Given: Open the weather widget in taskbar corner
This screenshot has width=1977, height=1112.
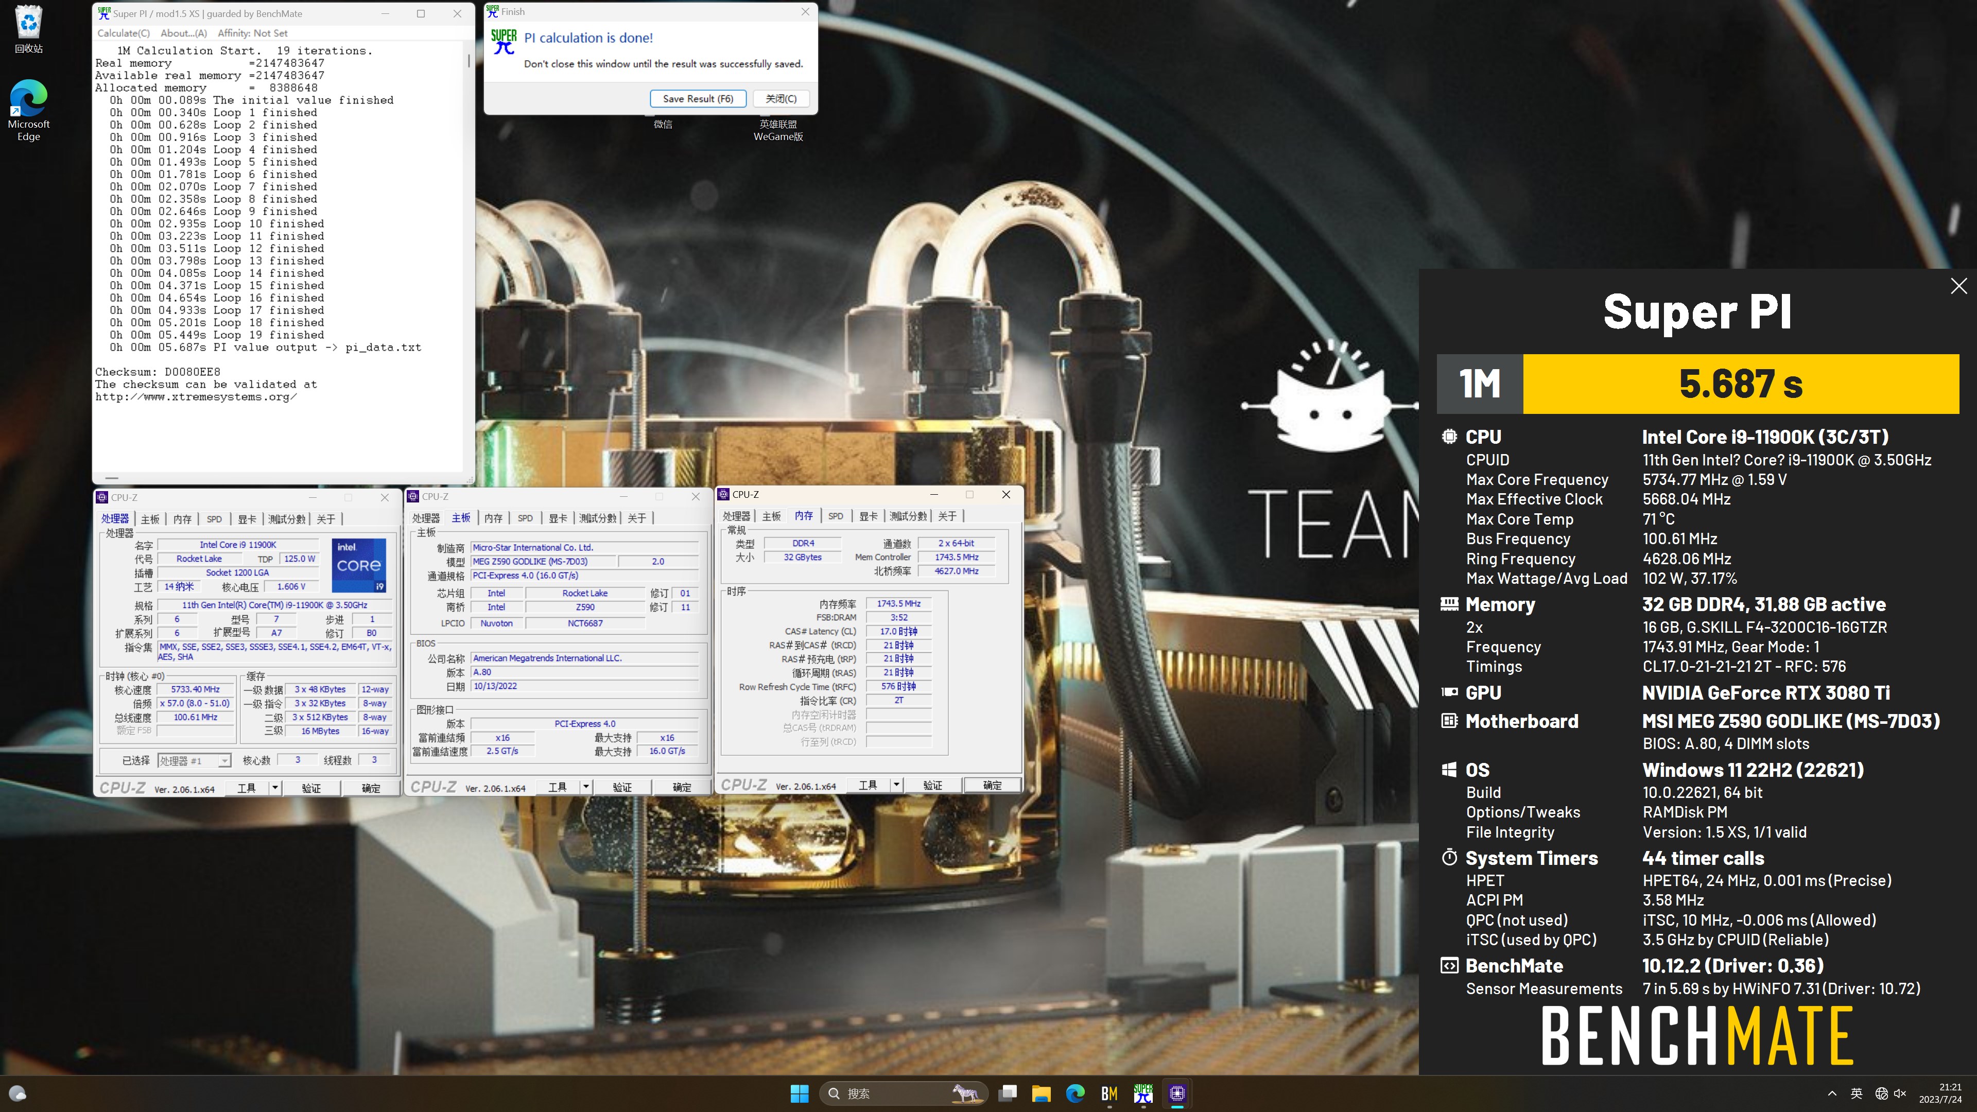Looking at the screenshot, I should pyautogui.click(x=17, y=1093).
